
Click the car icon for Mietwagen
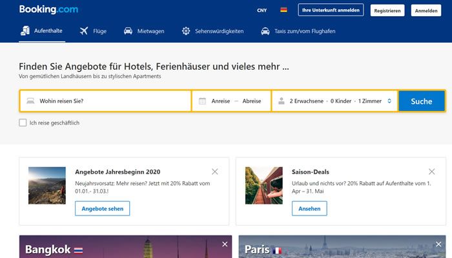coord(128,31)
